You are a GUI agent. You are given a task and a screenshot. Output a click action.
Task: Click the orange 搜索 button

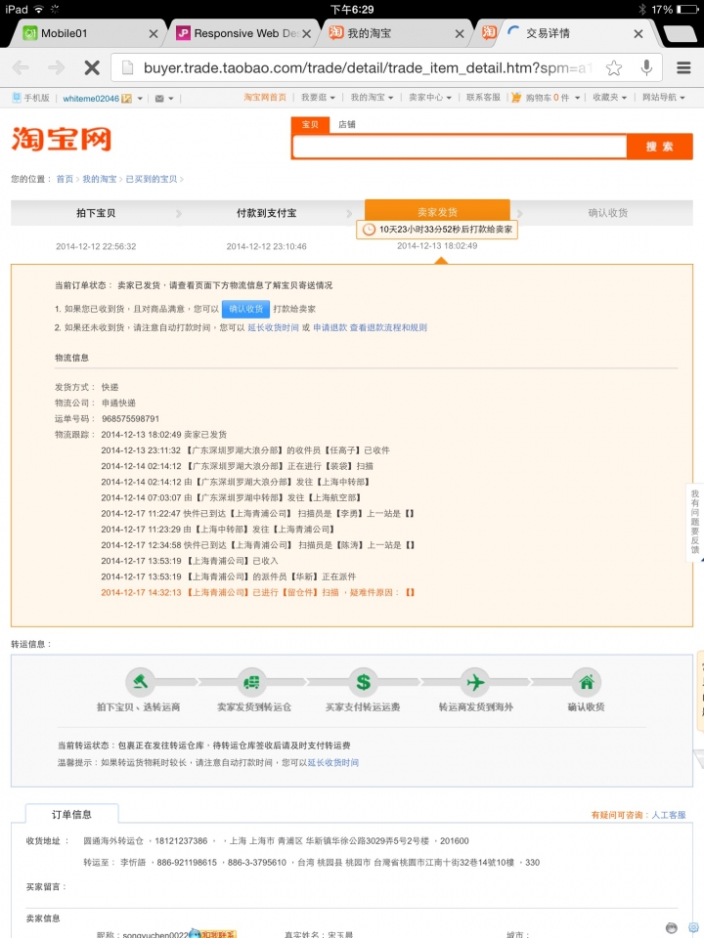660,147
